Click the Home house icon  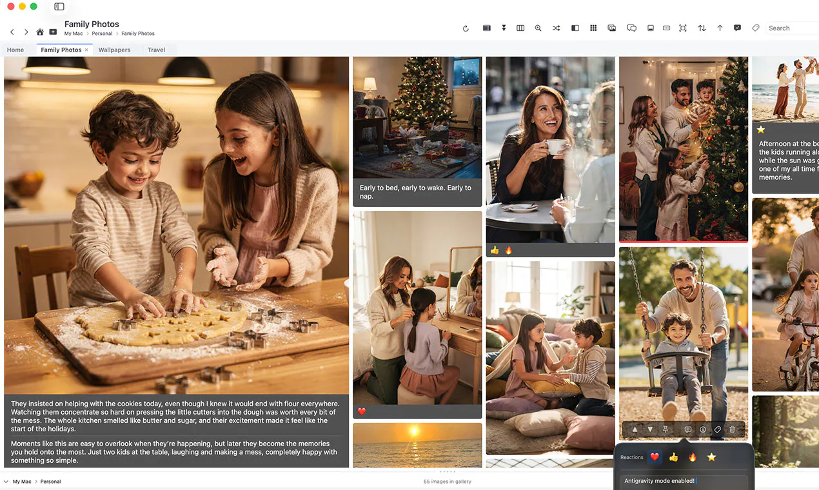40,32
